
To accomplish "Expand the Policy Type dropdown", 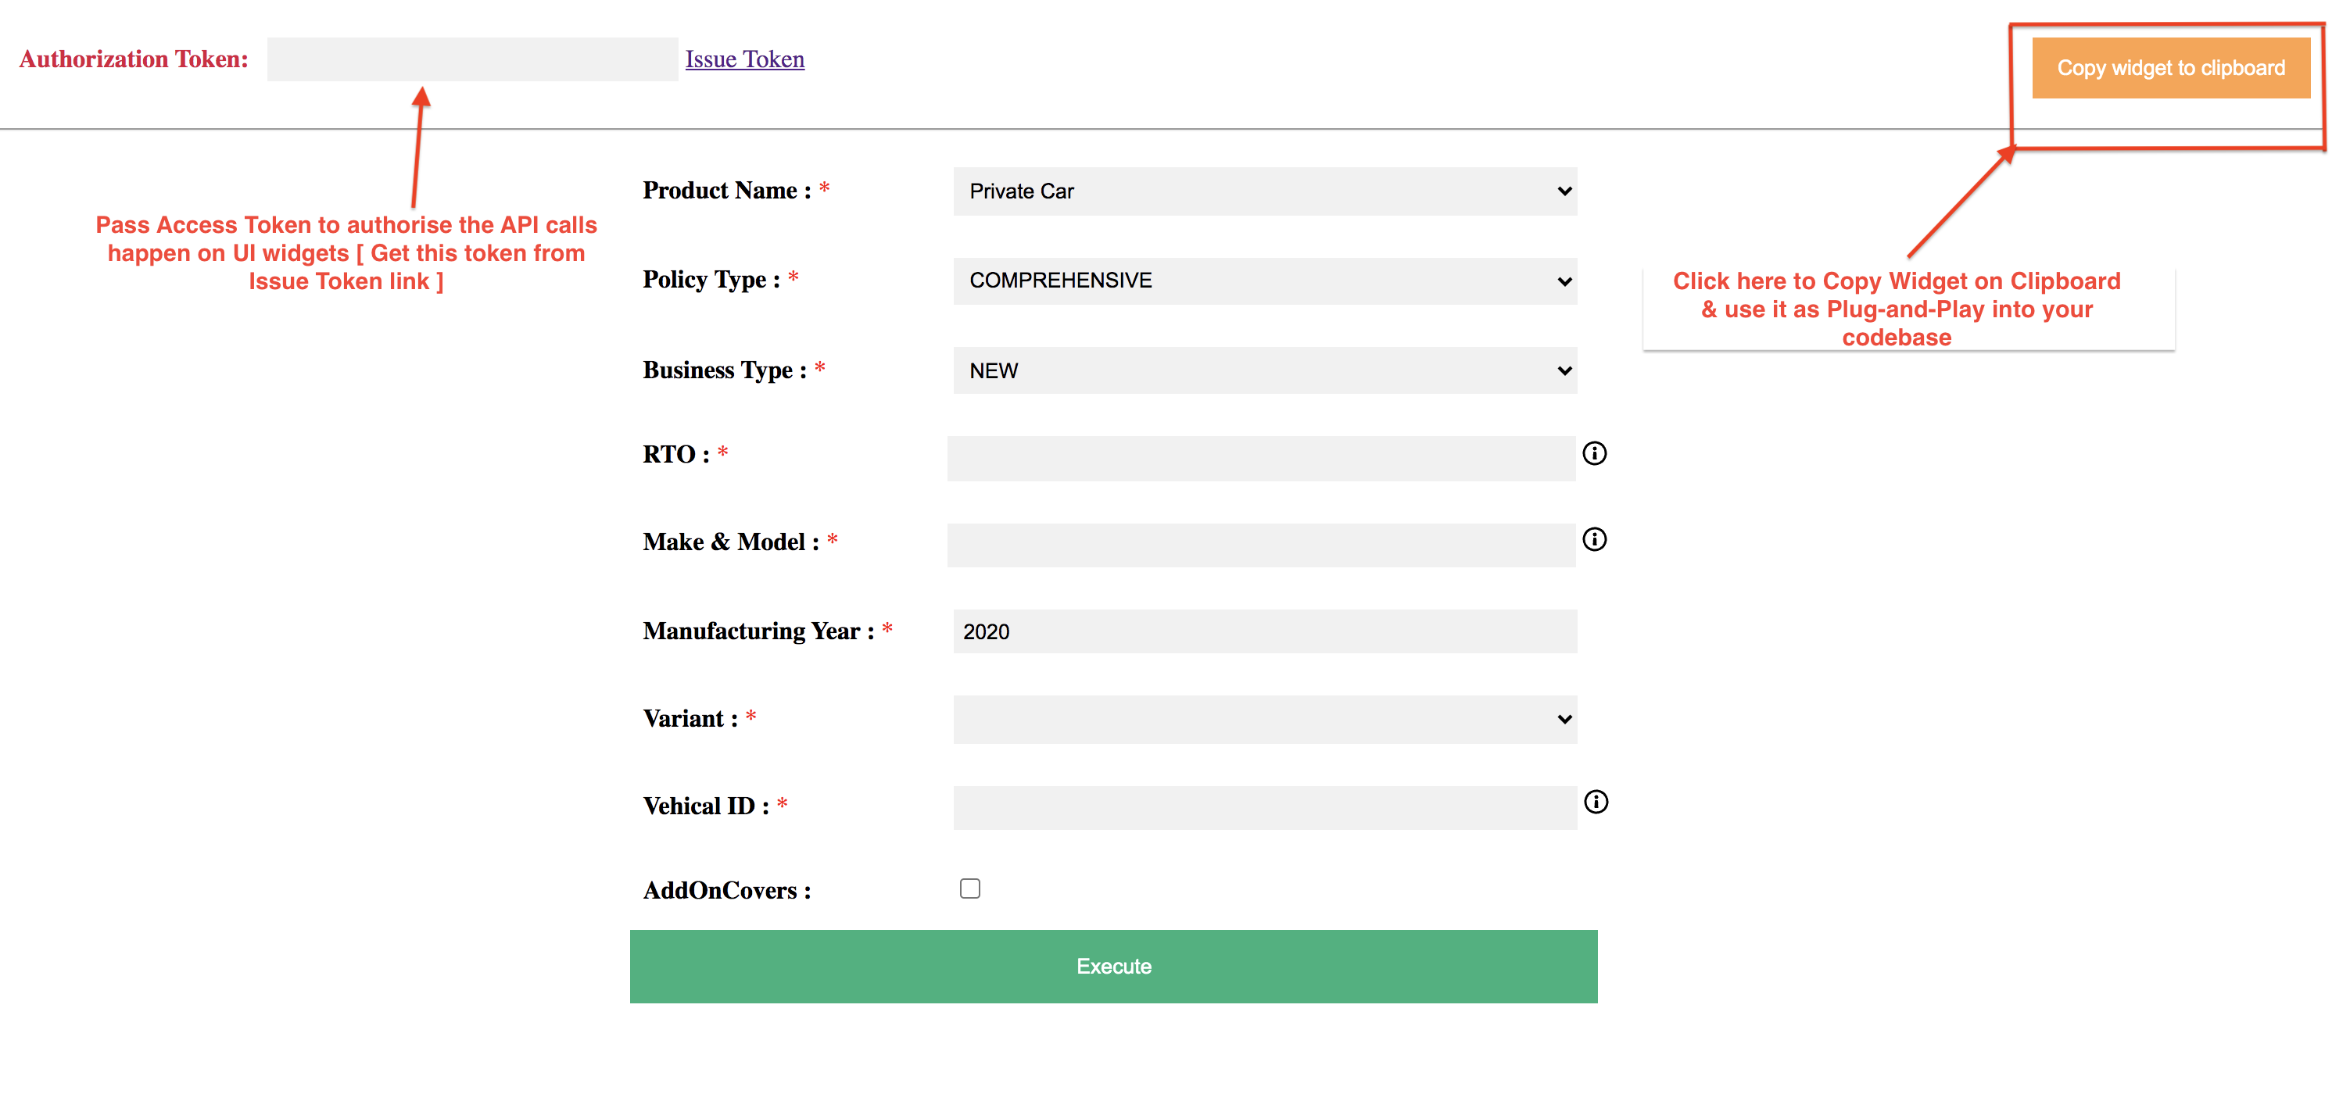I will (1264, 281).
